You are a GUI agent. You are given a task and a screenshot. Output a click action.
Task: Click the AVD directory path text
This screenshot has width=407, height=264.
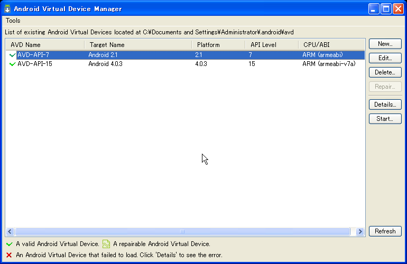(x=218, y=32)
